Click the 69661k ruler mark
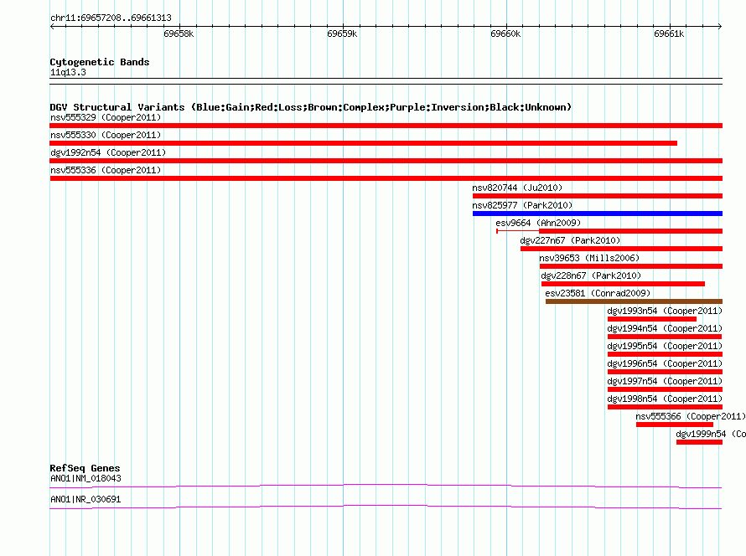This screenshot has height=556, width=746. [669, 33]
